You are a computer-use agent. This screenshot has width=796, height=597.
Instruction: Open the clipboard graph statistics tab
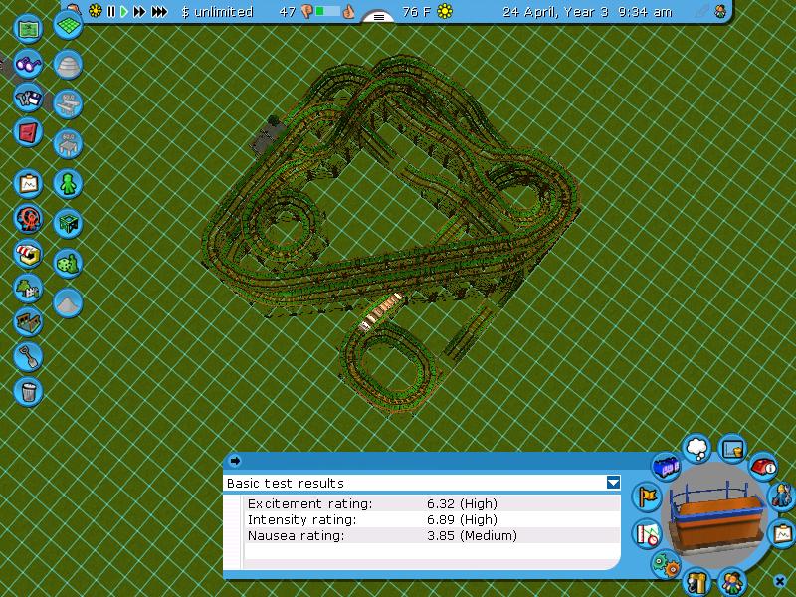coord(783,533)
